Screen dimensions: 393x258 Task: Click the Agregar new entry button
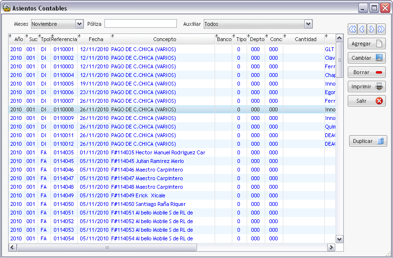point(367,43)
